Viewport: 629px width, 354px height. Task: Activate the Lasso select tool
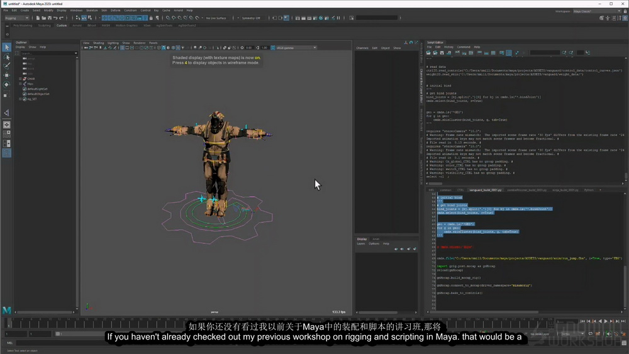point(6,57)
